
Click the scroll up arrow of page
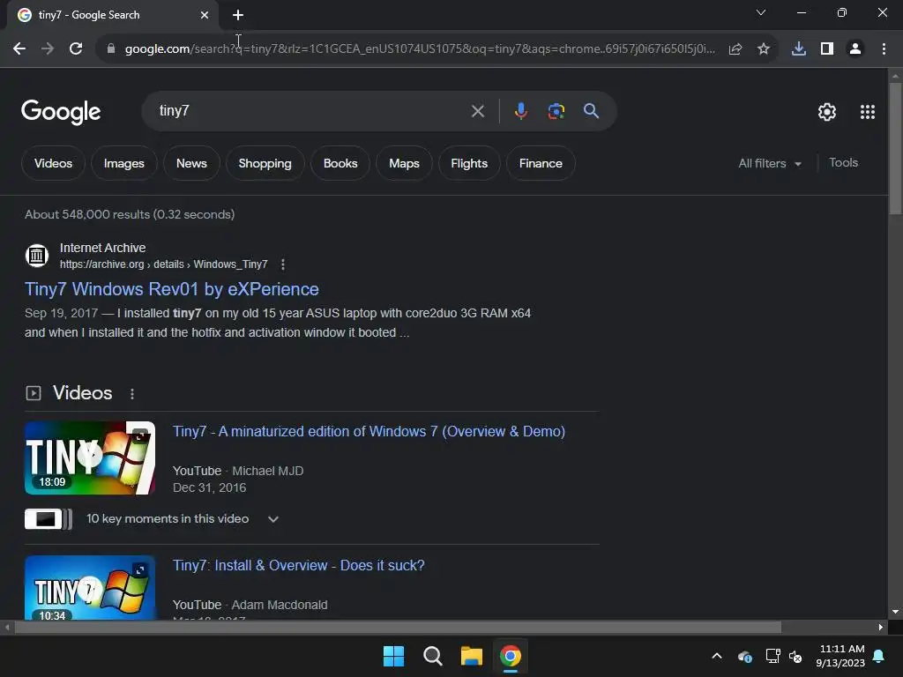(x=896, y=76)
